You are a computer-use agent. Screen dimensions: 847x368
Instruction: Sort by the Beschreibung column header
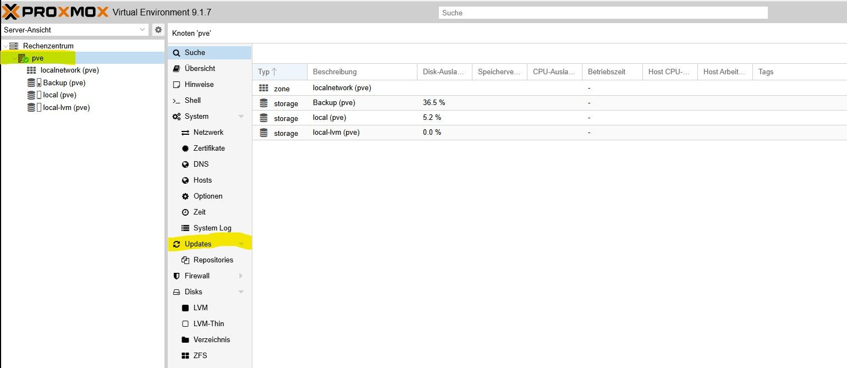pos(362,72)
